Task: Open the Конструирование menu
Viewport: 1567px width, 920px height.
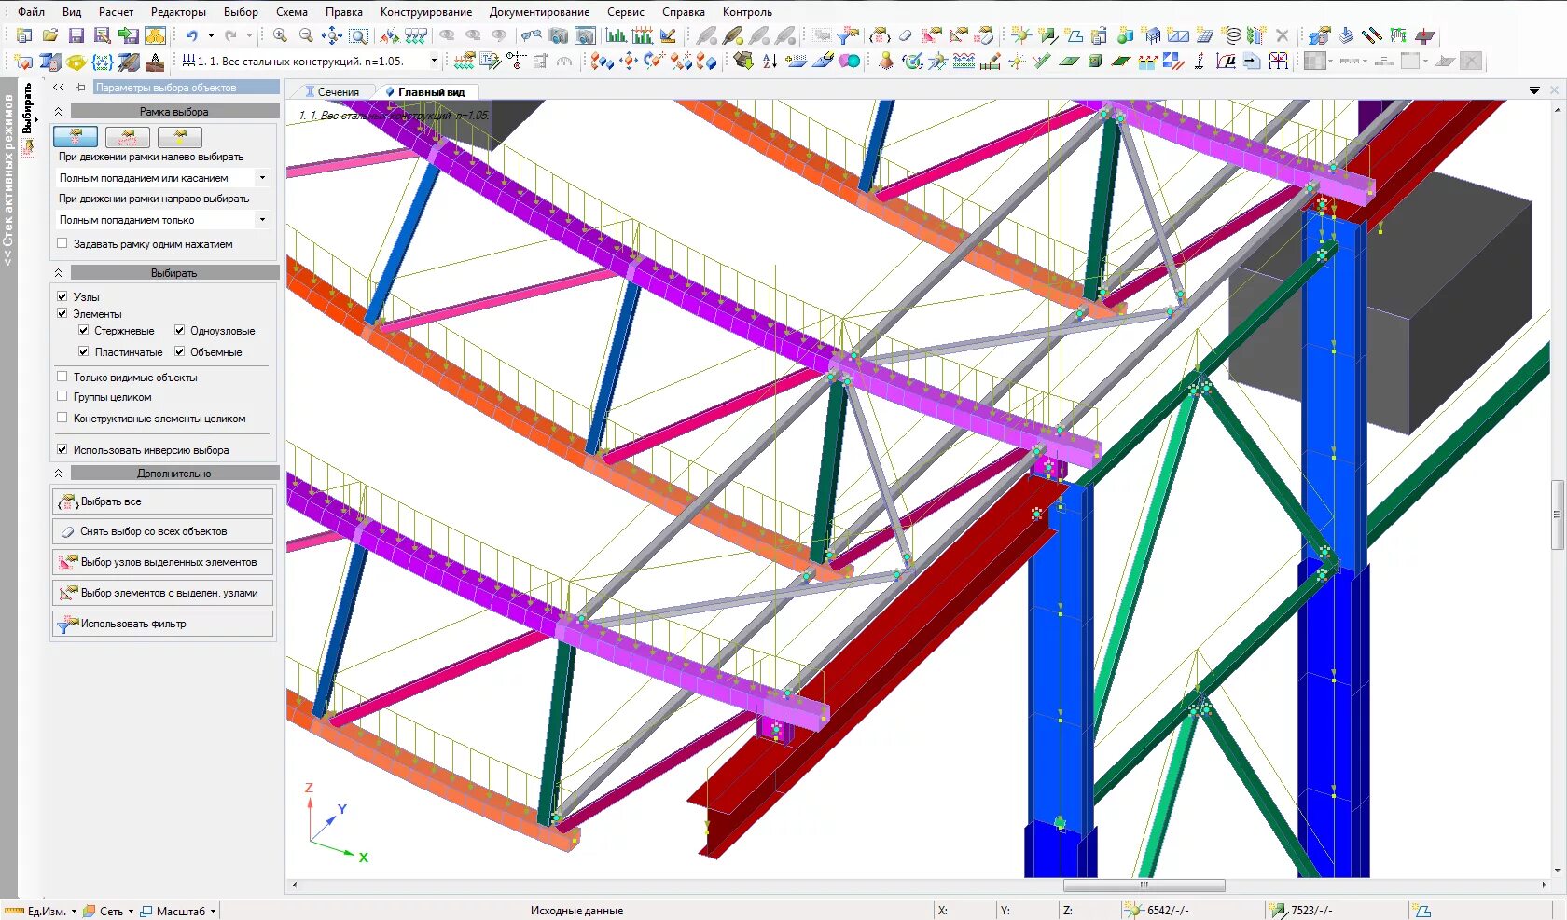Action: coord(424,12)
